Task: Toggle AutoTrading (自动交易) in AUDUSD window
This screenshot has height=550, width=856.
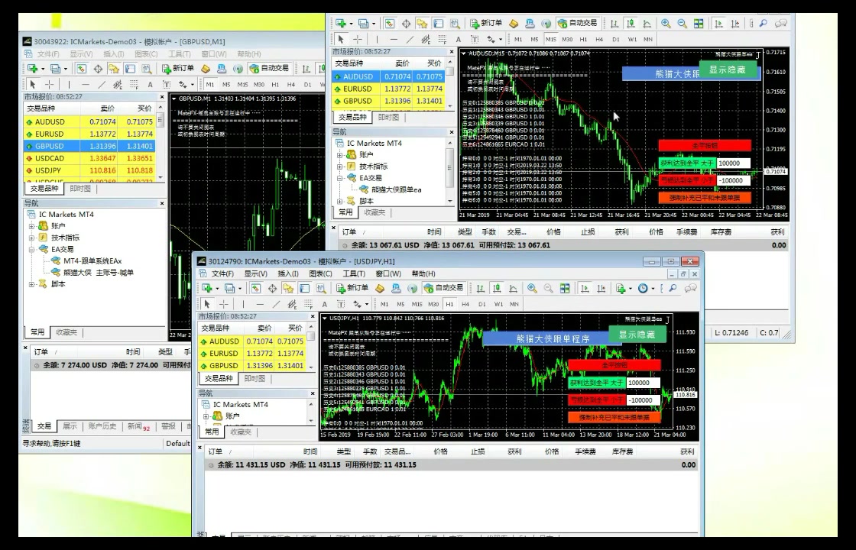Action: point(578,24)
